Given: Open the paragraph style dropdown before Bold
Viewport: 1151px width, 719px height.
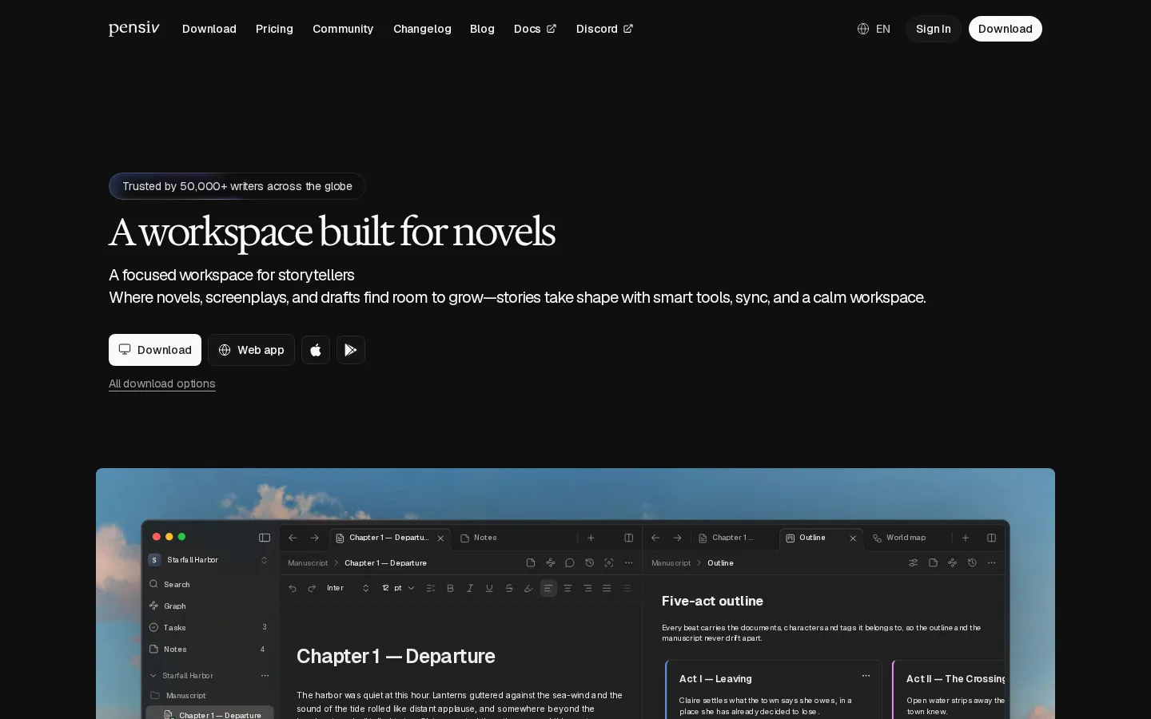Looking at the screenshot, I should (x=431, y=588).
